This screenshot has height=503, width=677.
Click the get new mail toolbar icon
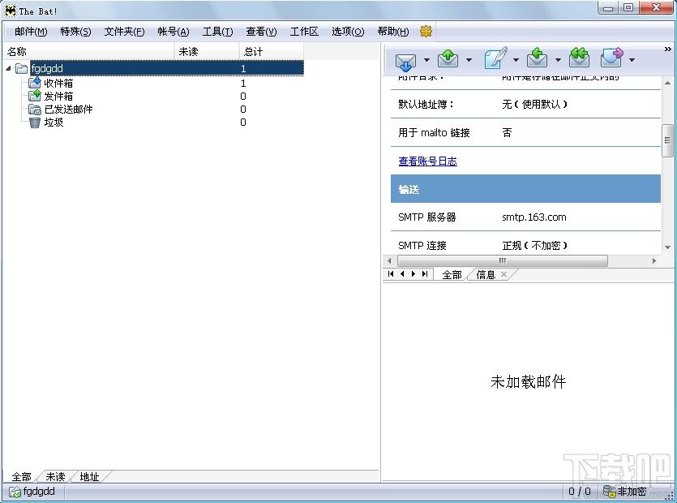(x=405, y=62)
